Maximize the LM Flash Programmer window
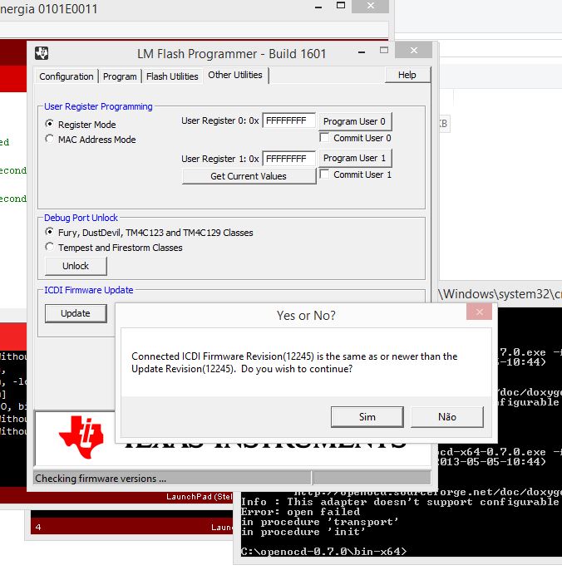 (x=384, y=51)
